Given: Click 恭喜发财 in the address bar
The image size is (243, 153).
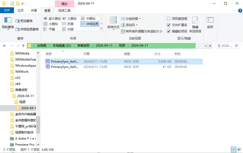Looking at the screenshot, I should tap(83, 45).
